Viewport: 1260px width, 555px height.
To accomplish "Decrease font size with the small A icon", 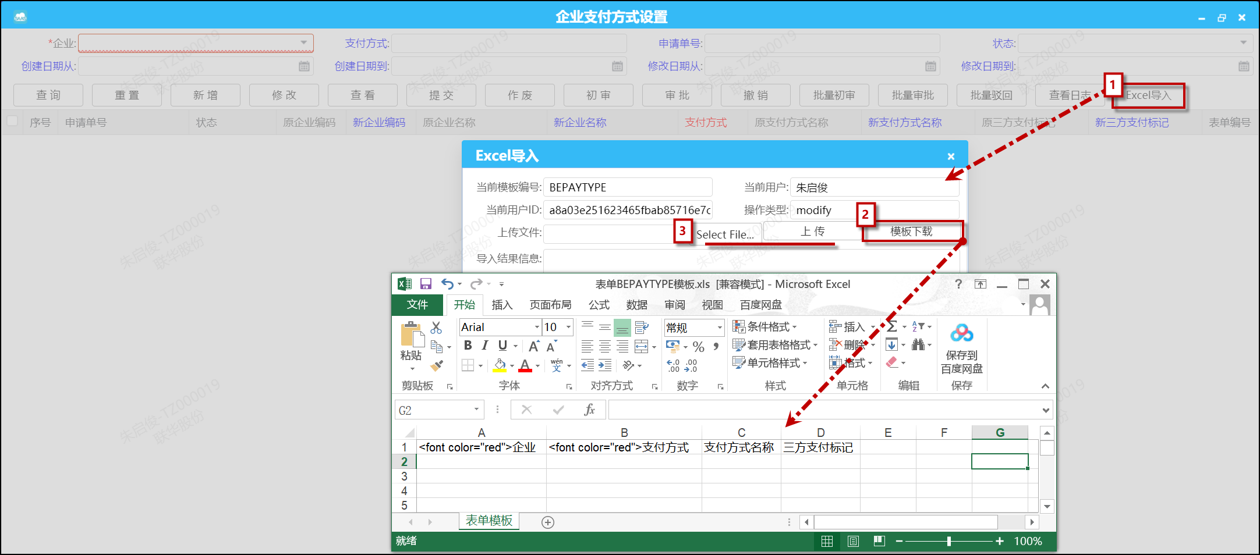I will [x=551, y=346].
